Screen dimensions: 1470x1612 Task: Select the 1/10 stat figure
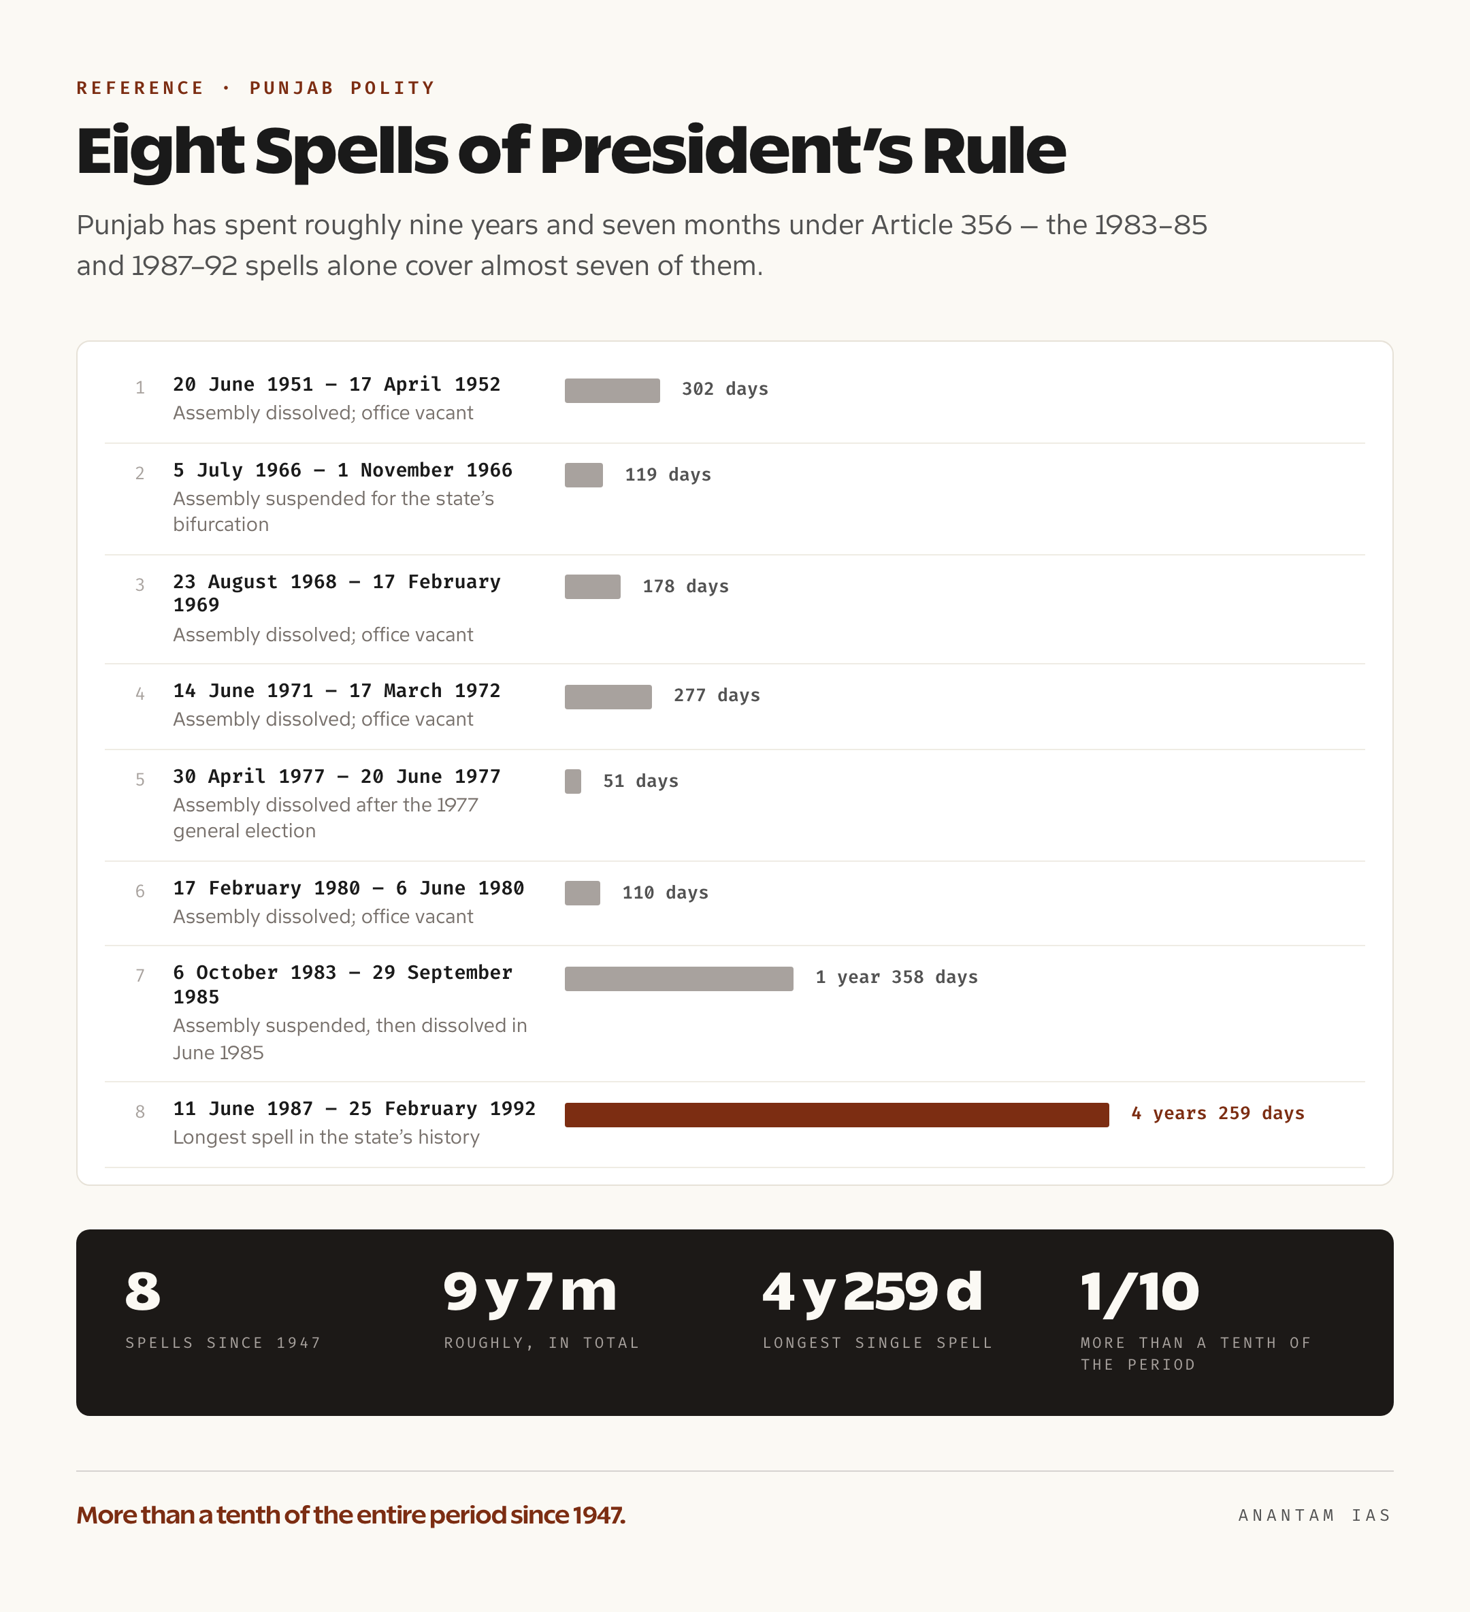[x=1140, y=1292]
